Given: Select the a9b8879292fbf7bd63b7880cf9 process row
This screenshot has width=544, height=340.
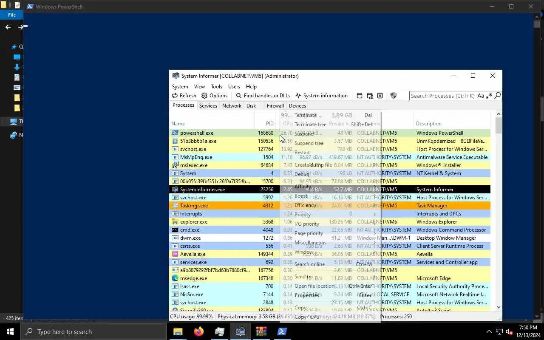Looking at the screenshot, I should (330, 270).
